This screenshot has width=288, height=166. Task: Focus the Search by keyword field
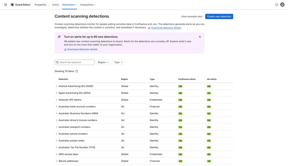tap(75, 62)
